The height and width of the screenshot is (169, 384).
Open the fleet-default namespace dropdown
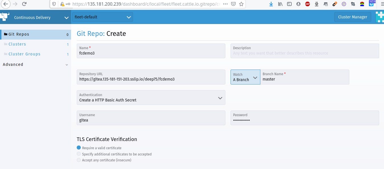click(103, 17)
